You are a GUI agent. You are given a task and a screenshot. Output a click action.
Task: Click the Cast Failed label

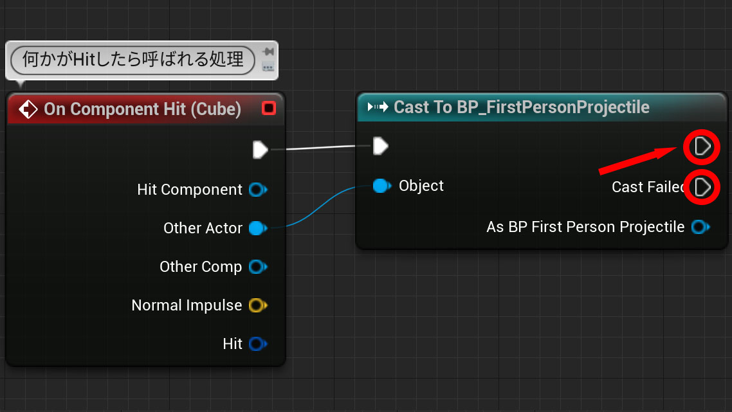[x=648, y=187]
